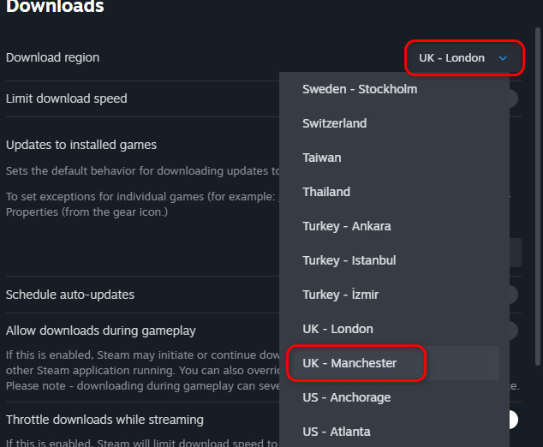Open the update behavior dropdown under Updates section
543x447 pixels.
click(512, 253)
